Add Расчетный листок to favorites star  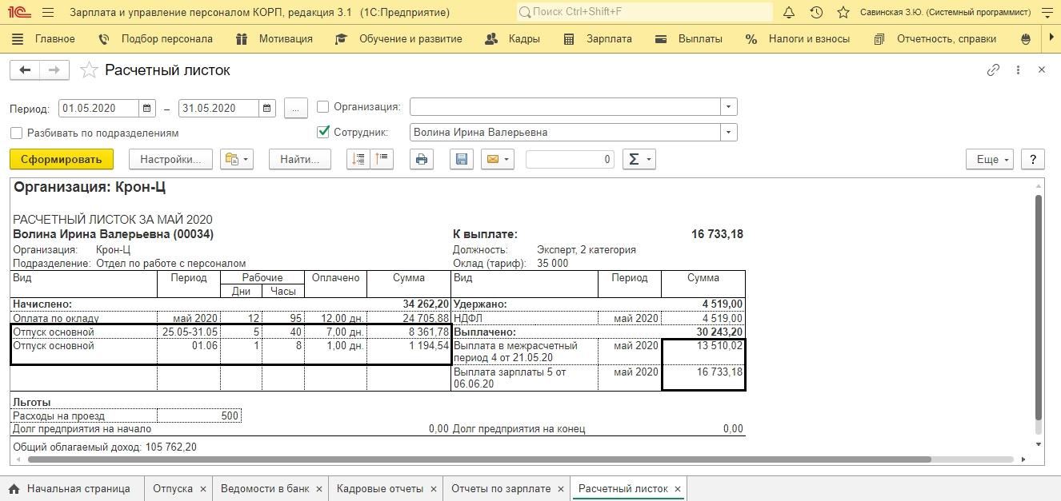click(89, 70)
